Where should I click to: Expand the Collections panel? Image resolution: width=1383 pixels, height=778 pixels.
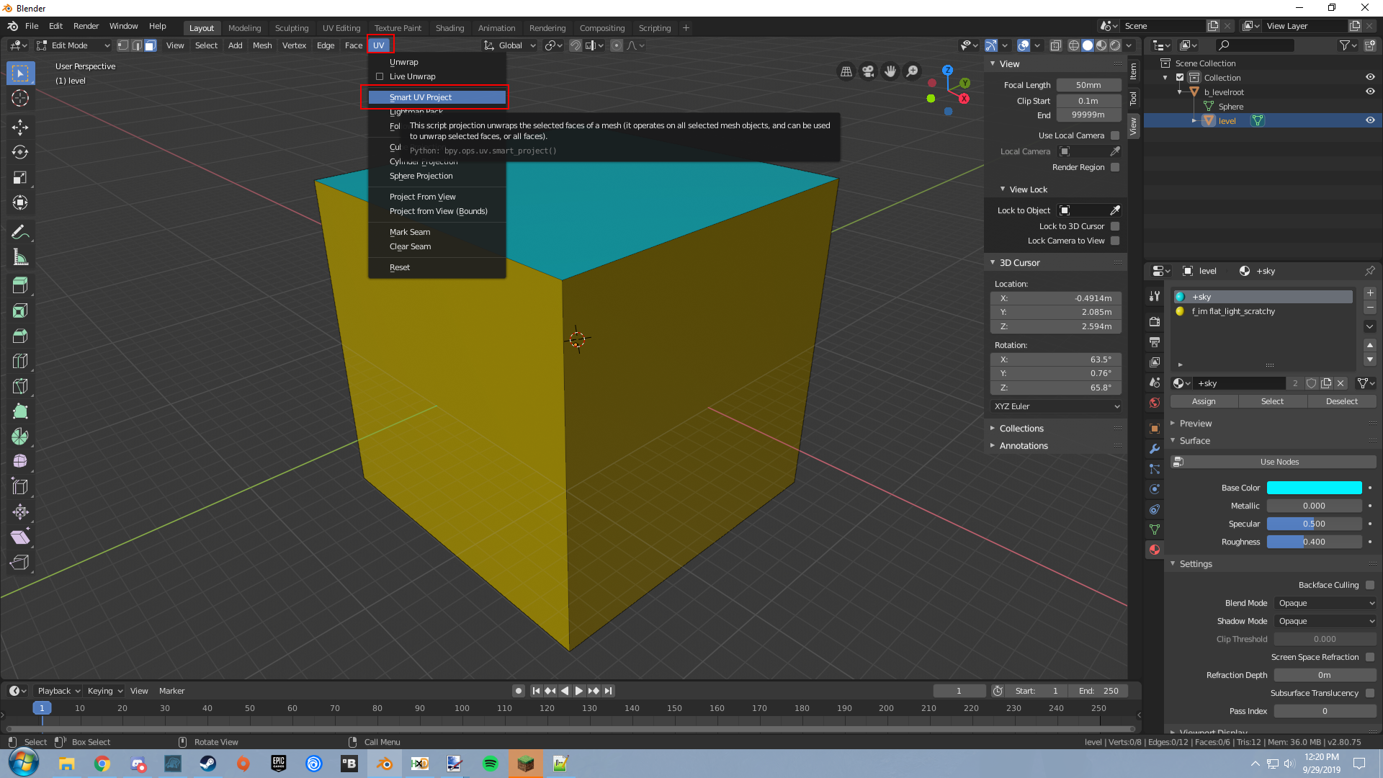point(1021,428)
